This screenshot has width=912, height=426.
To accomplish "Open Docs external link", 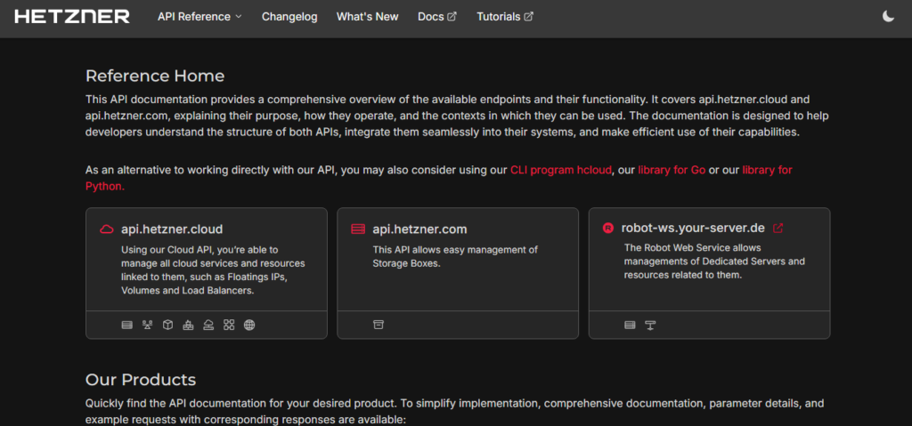I will point(437,17).
